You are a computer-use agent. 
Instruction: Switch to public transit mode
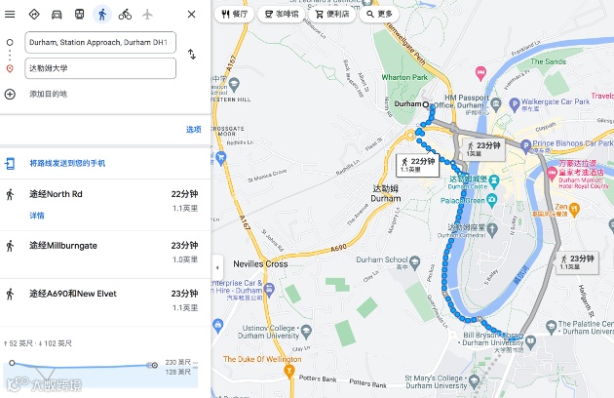coord(80,15)
